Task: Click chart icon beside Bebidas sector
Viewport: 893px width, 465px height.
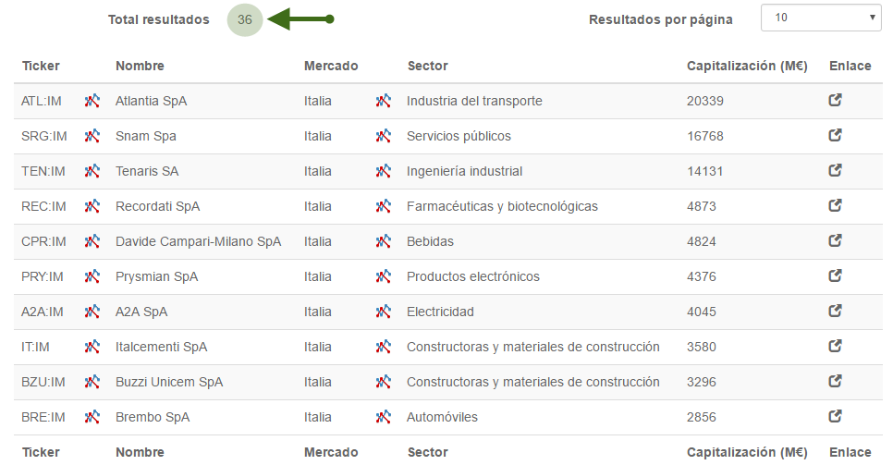Action: pyautogui.click(x=384, y=241)
